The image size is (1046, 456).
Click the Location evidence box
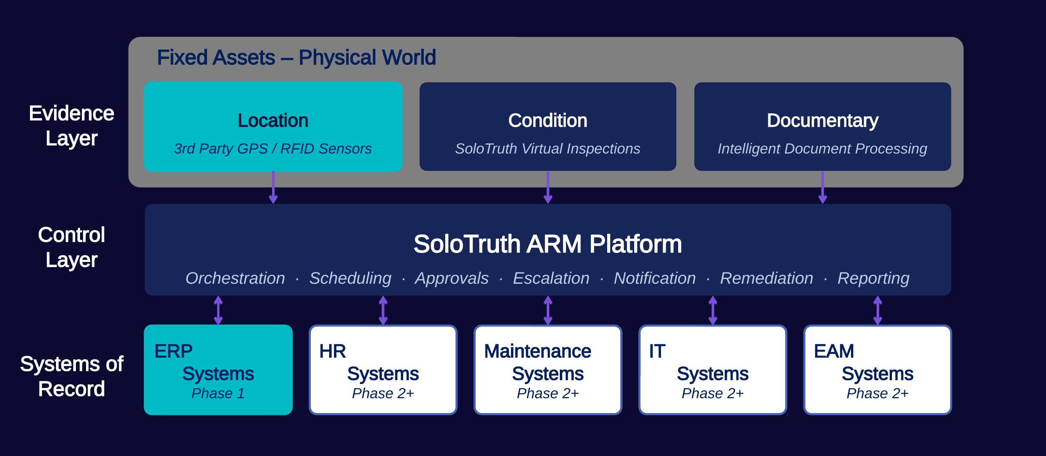point(273,126)
